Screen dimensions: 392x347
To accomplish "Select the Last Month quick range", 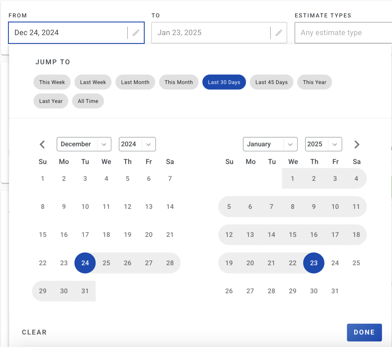I will click(135, 82).
